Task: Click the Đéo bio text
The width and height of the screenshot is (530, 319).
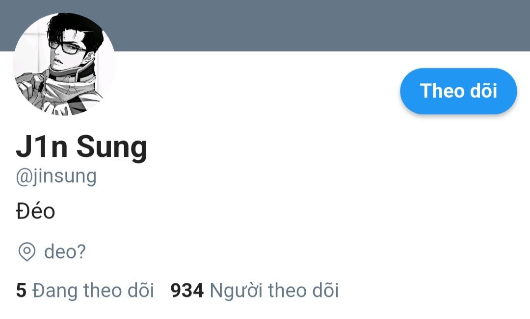Action: tap(35, 212)
